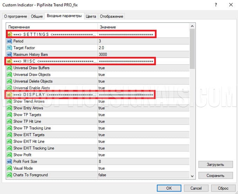238x194 pixels.
Task: Click the icon beside Show TP Targets
Action: click(x=9, y=115)
